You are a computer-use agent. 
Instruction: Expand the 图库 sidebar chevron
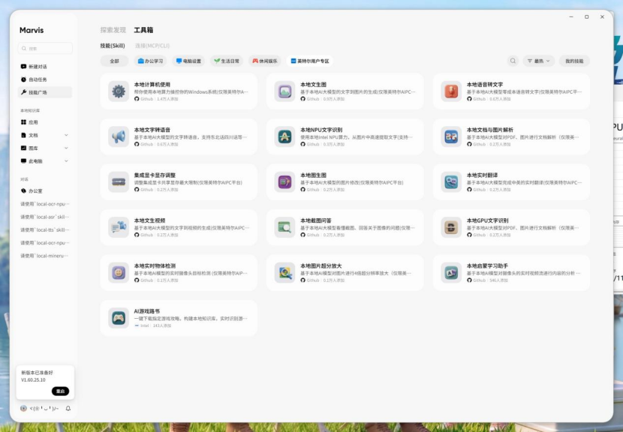coord(66,148)
